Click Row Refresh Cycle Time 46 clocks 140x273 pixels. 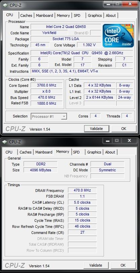(82, 226)
